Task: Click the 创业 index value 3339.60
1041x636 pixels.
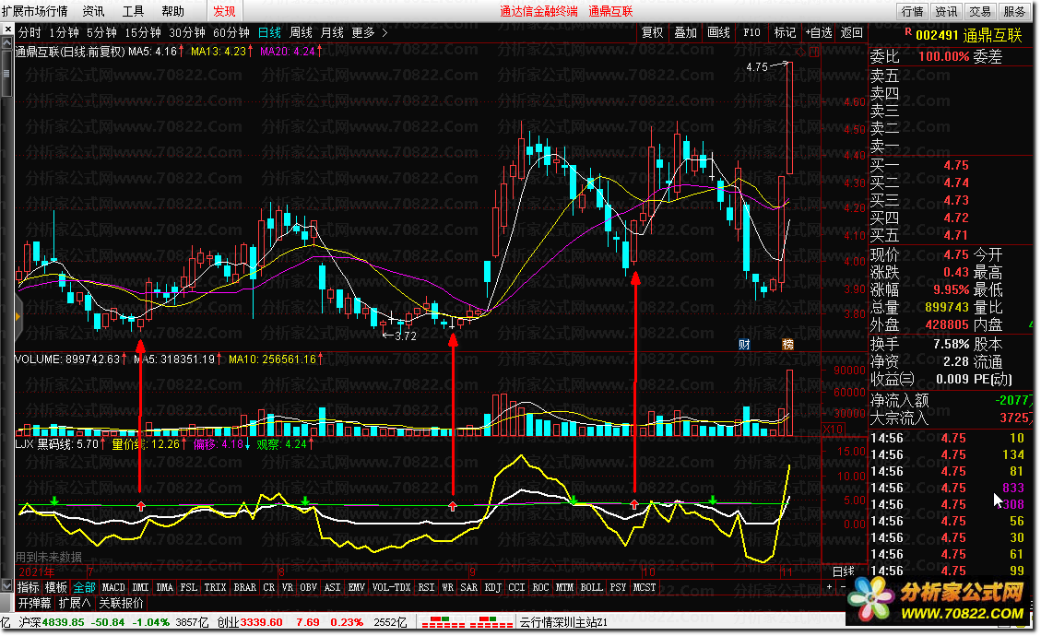Action: tap(261, 623)
